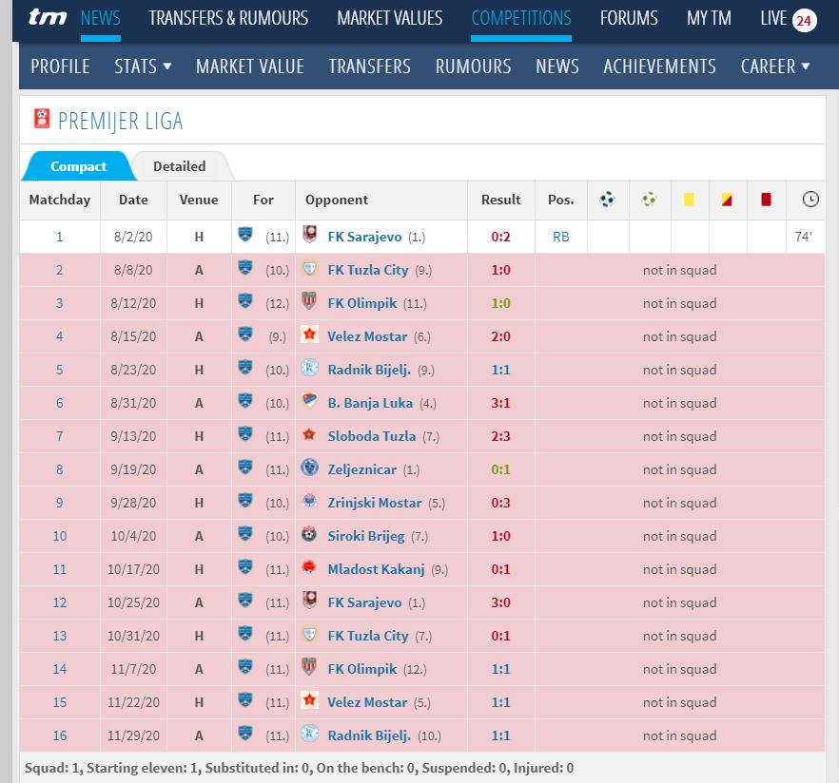Click the second yellow card column header
Image resolution: width=839 pixels, height=783 pixels.
[727, 200]
